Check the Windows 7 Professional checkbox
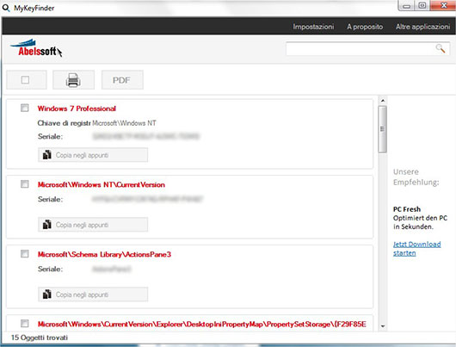This screenshot has width=456, height=347. (x=25, y=108)
